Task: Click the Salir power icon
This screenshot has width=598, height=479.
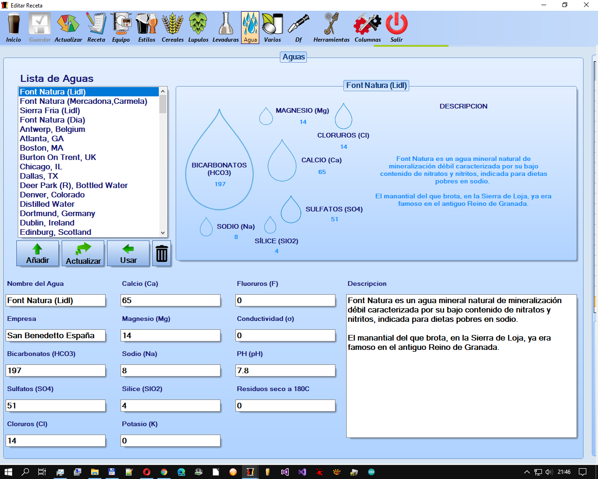Action: (397, 28)
